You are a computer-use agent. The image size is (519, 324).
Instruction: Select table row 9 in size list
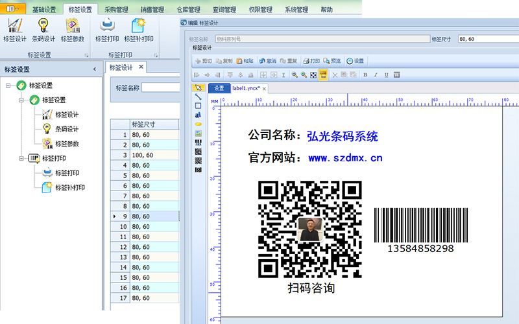point(145,216)
